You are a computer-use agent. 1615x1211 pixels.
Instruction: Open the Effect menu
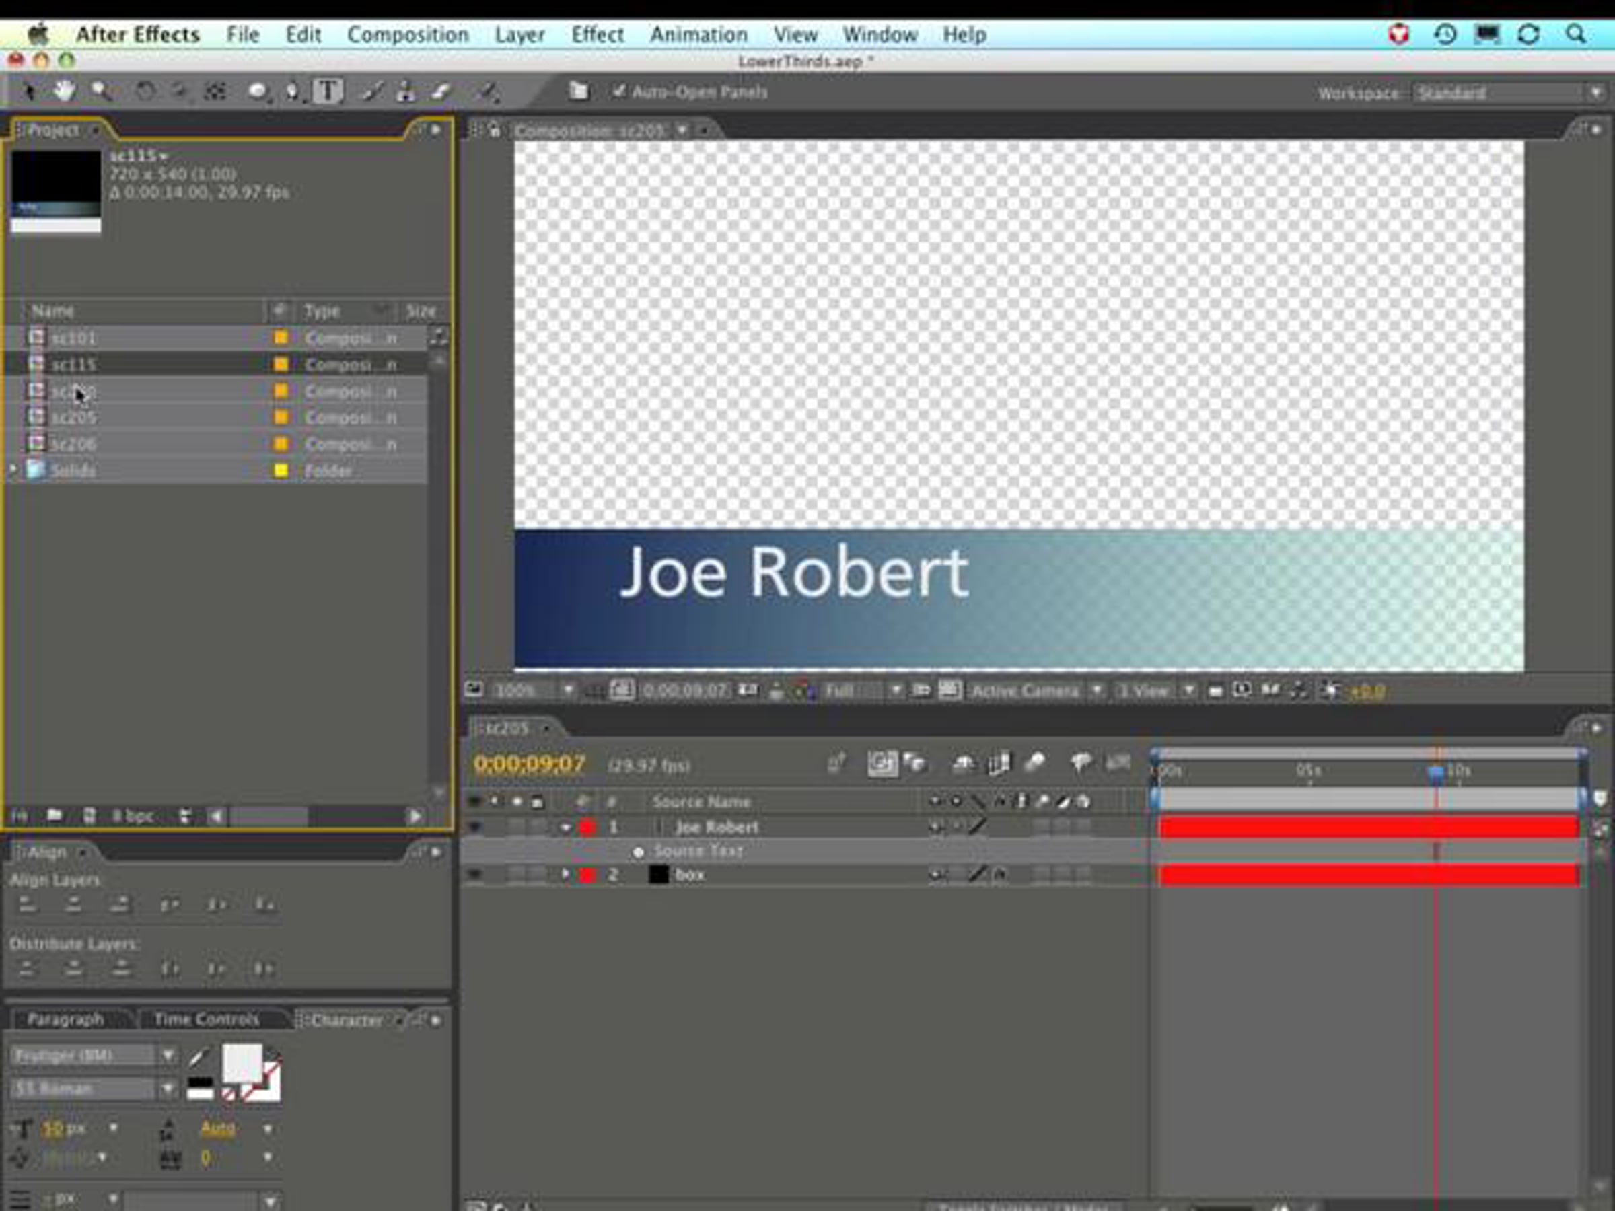tap(598, 34)
